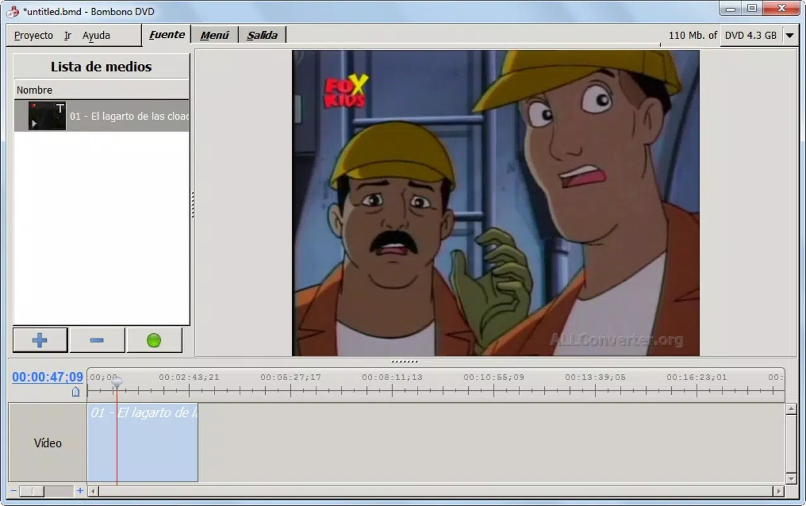
Task: Click the 00:10:55;09 ruler label
Action: pyautogui.click(x=493, y=377)
